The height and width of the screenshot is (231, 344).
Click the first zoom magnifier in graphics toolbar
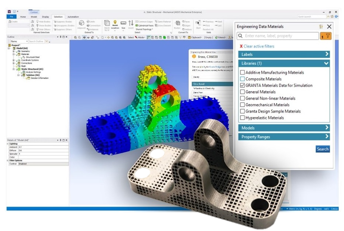[75, 37]
